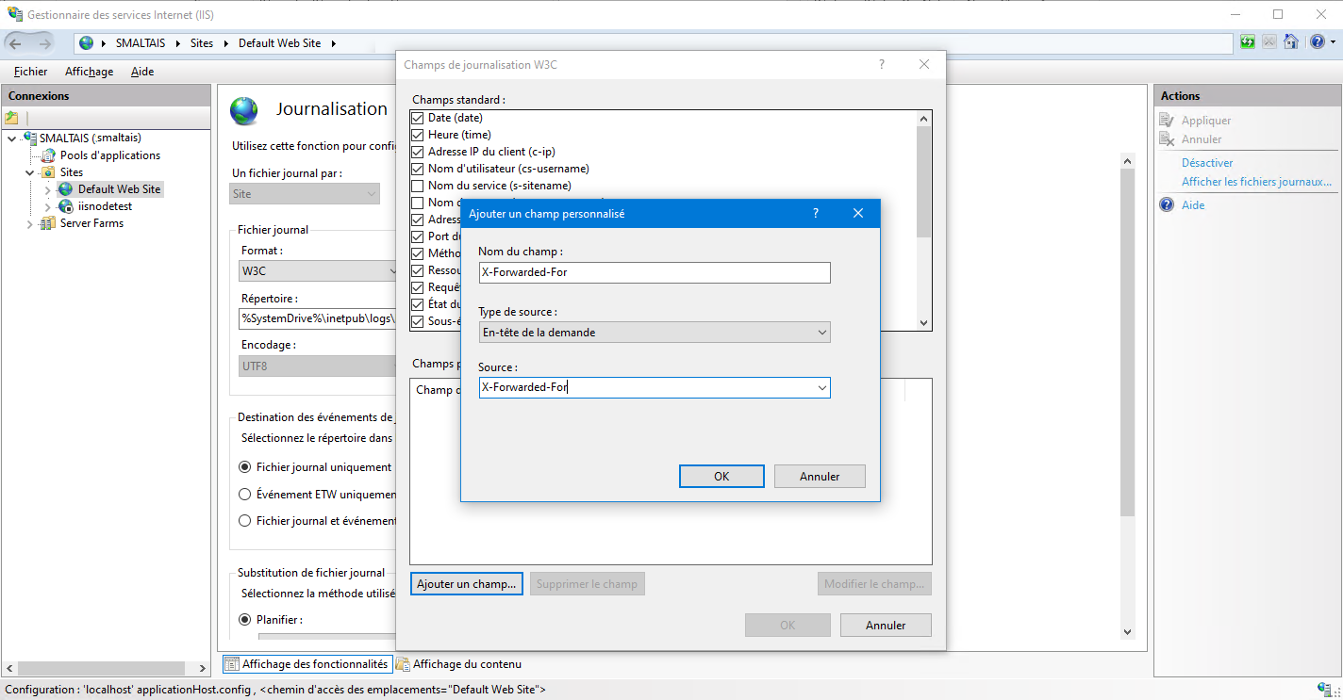Click the Sites folder icon
Image resolution: width=1343 pixels, height=700 pixels.
[49, 172]
